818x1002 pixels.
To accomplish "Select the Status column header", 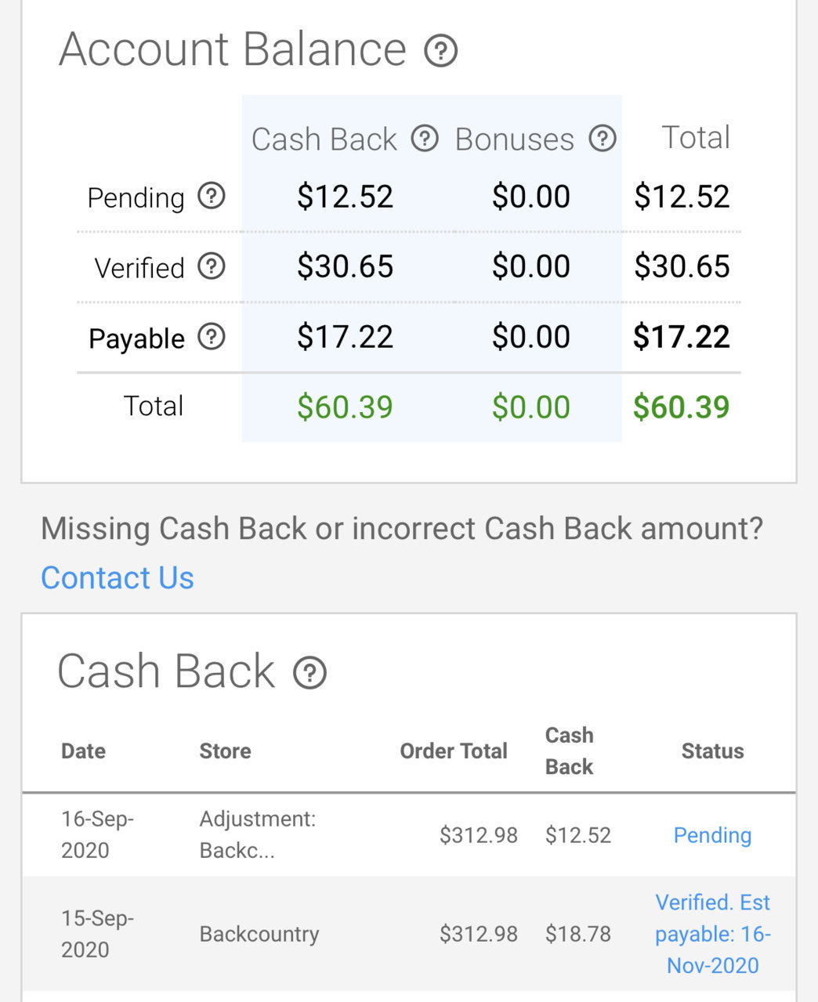I will coord(712,751).
